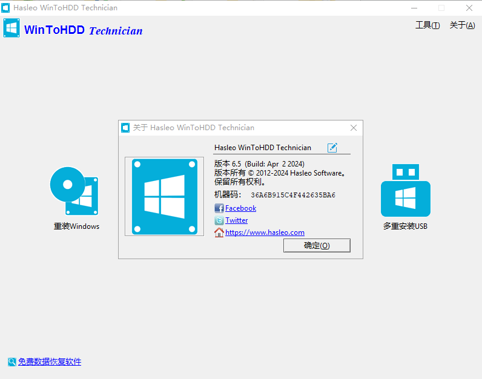The width and height of the screenshot is (482, 379).
Task: Open the Facebook link
Action: (x=240, y=208)
